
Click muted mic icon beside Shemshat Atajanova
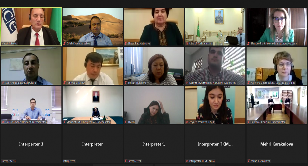pos(126,43)
